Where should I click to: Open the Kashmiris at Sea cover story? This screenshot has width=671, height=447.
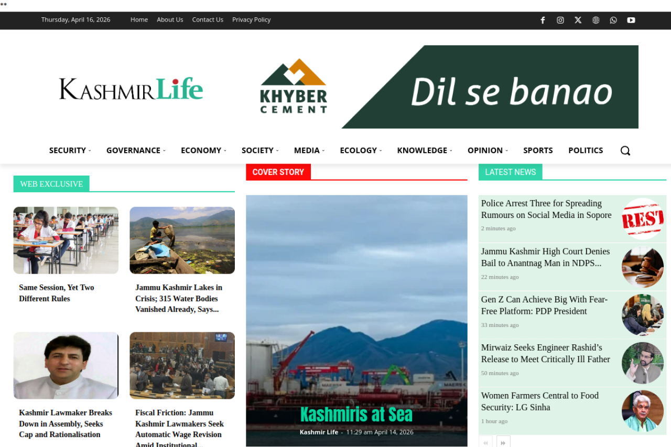(356, 415)
